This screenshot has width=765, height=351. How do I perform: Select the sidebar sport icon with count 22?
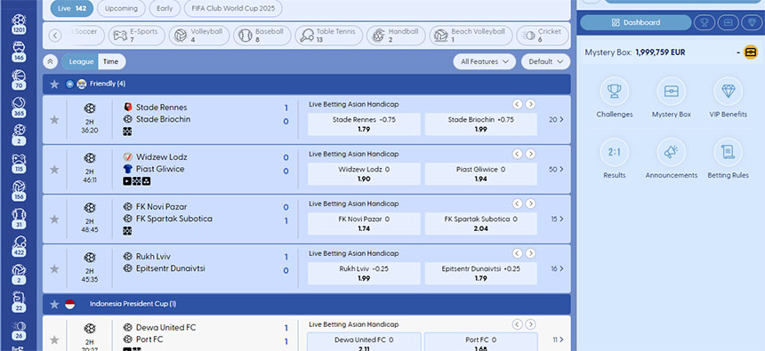(x=19, y=302)
